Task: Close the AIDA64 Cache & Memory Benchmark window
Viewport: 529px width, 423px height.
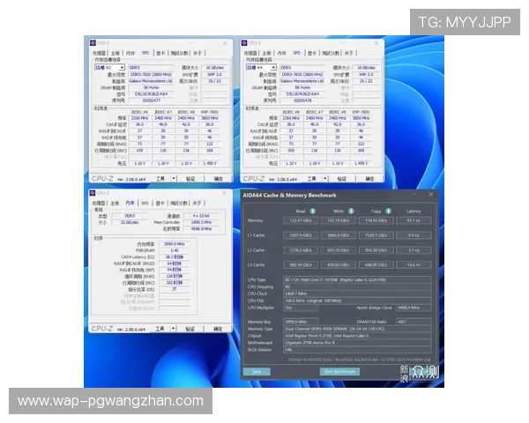Action: tap(431, 195)
